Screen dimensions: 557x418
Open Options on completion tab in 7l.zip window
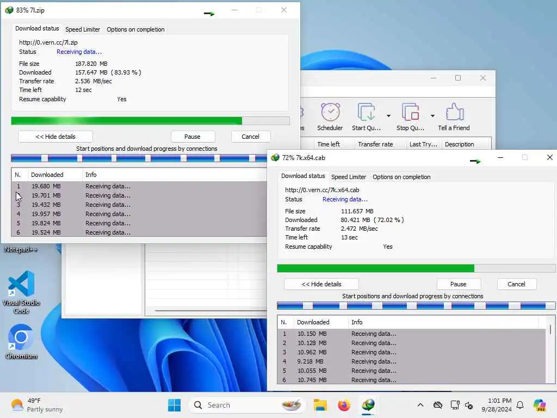click(135, 29)
